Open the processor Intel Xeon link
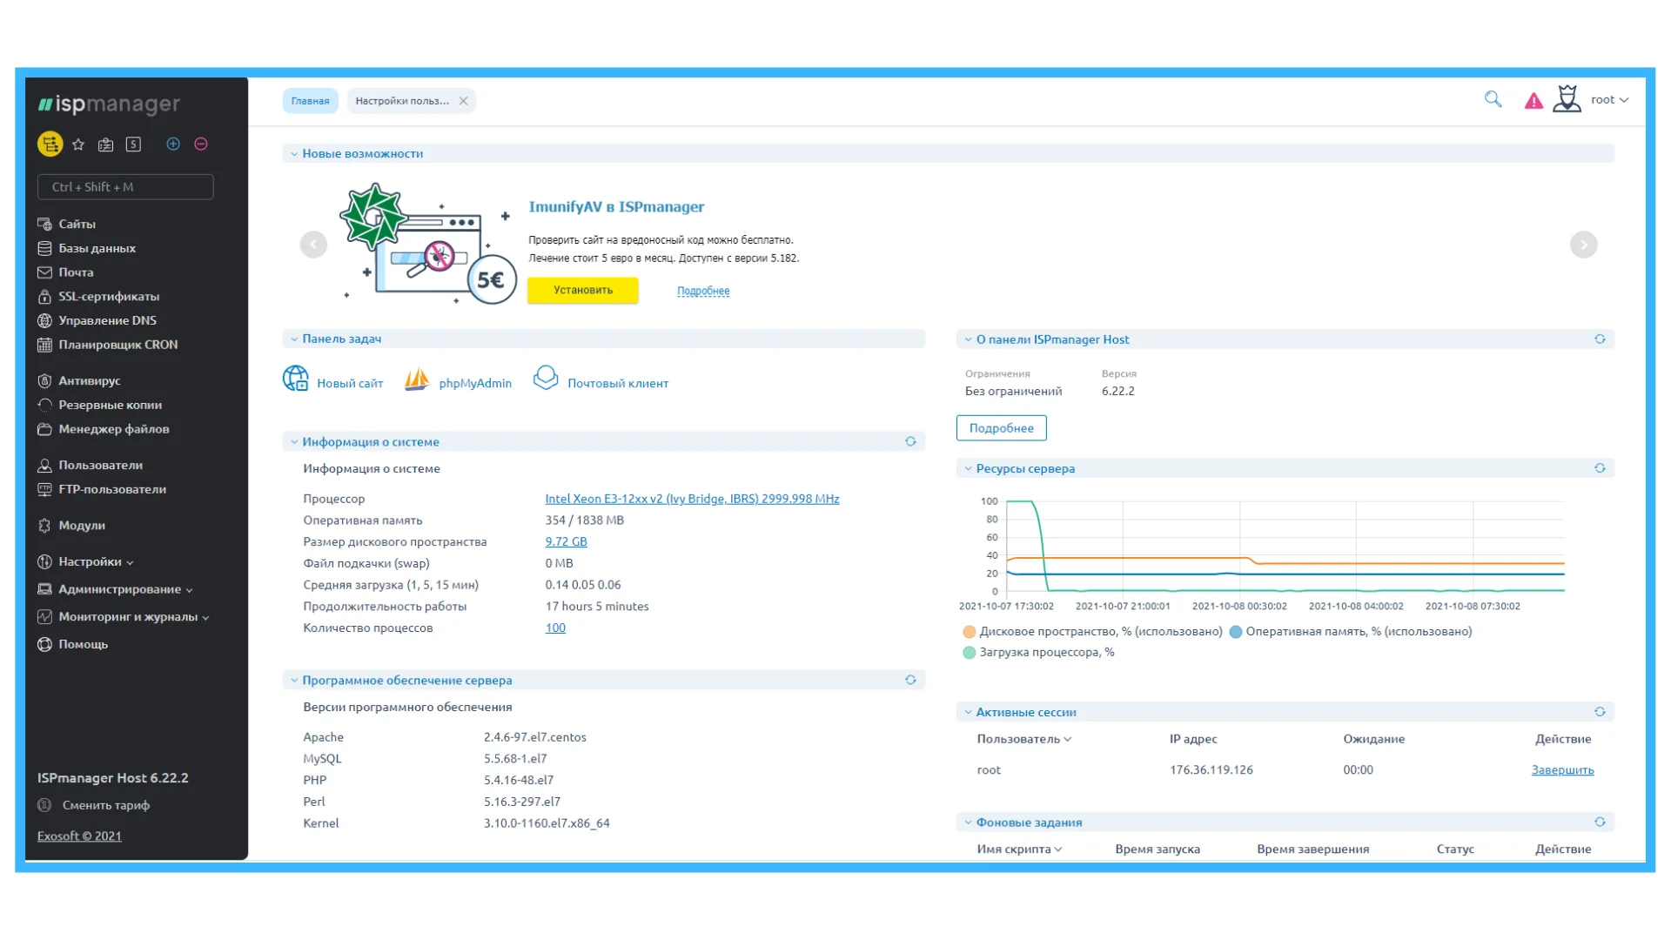 [x=692, y=499]
